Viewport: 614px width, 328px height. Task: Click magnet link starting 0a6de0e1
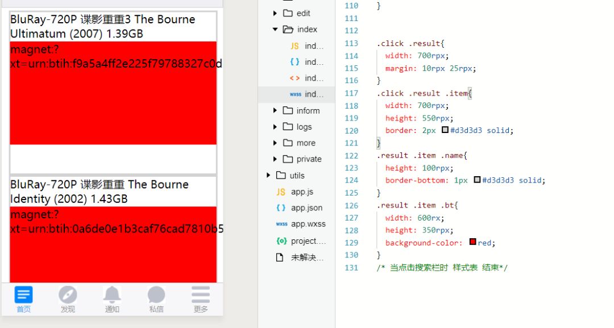click(117, 222)
